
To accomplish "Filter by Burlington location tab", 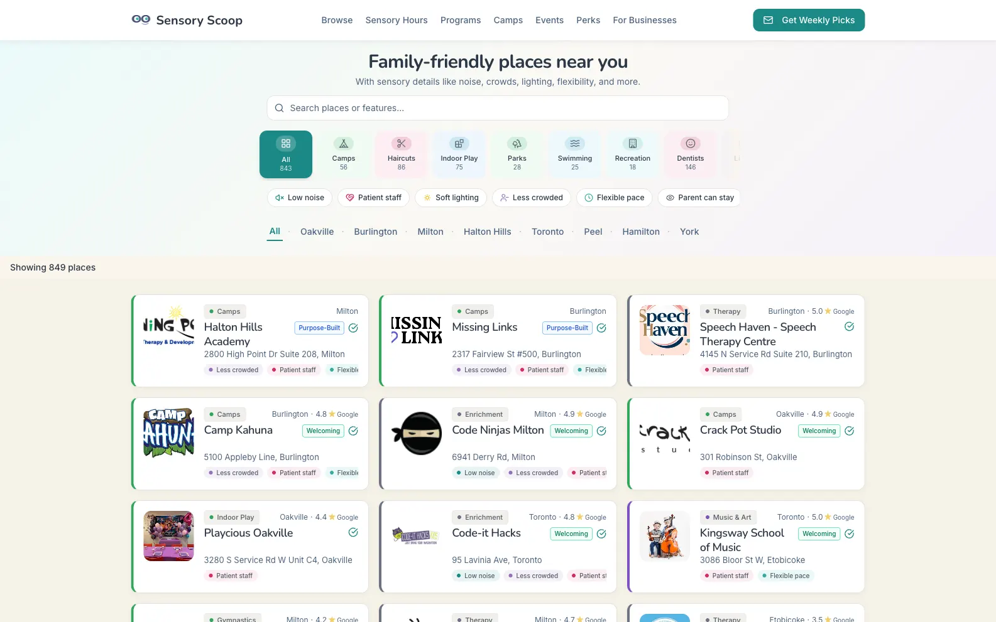I will (x=375, y=232).
